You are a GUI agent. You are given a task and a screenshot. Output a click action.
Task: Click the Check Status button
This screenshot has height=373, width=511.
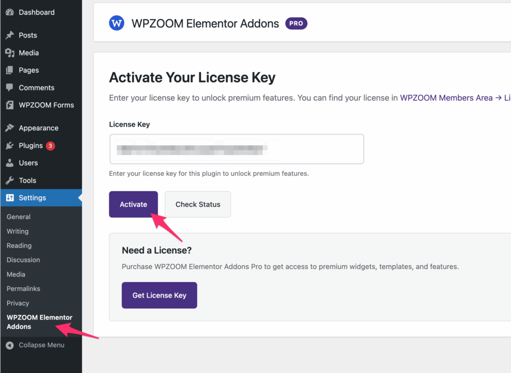(198, 204)
